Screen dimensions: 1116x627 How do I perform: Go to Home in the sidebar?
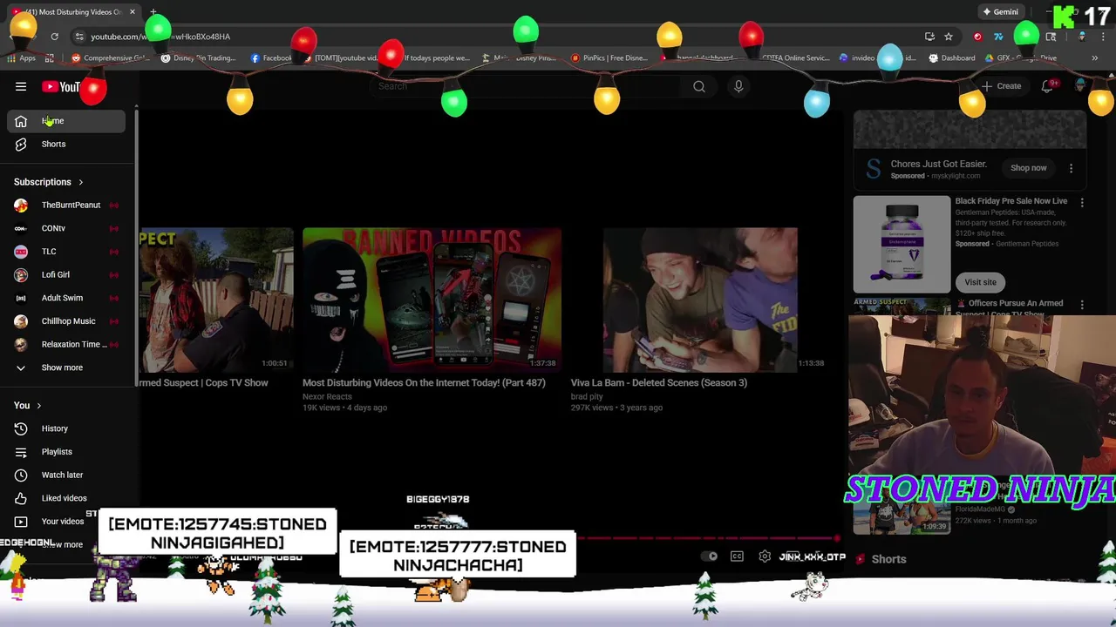66,121
